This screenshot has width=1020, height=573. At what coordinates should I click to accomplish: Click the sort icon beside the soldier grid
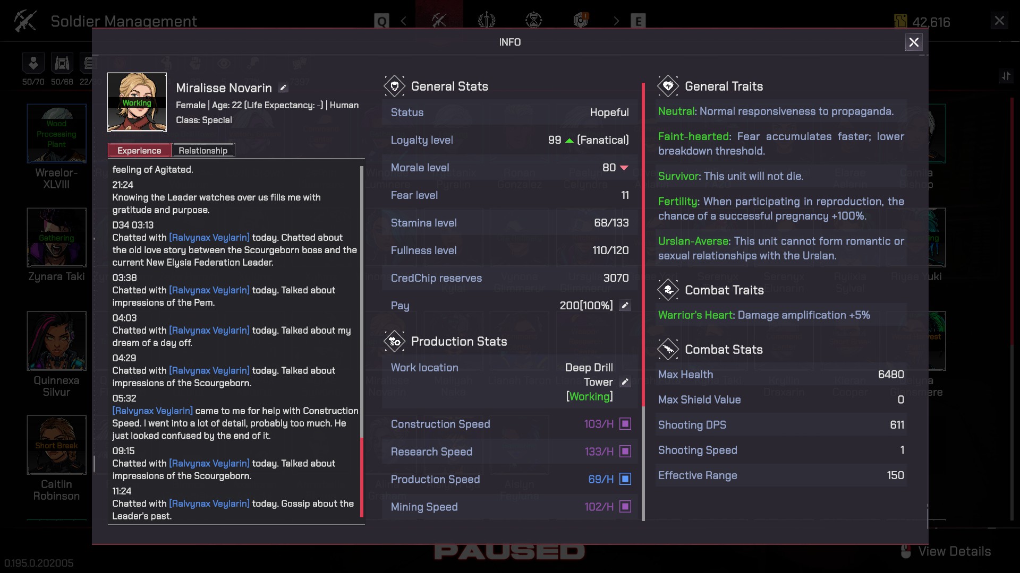tap(1006, 76)
